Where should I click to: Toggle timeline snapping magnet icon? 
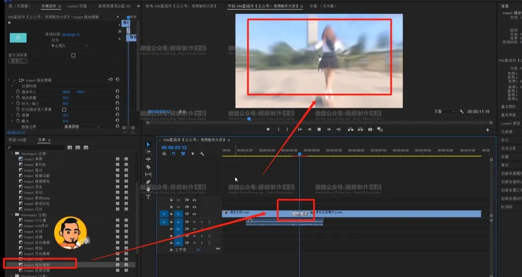pos(174,154)
